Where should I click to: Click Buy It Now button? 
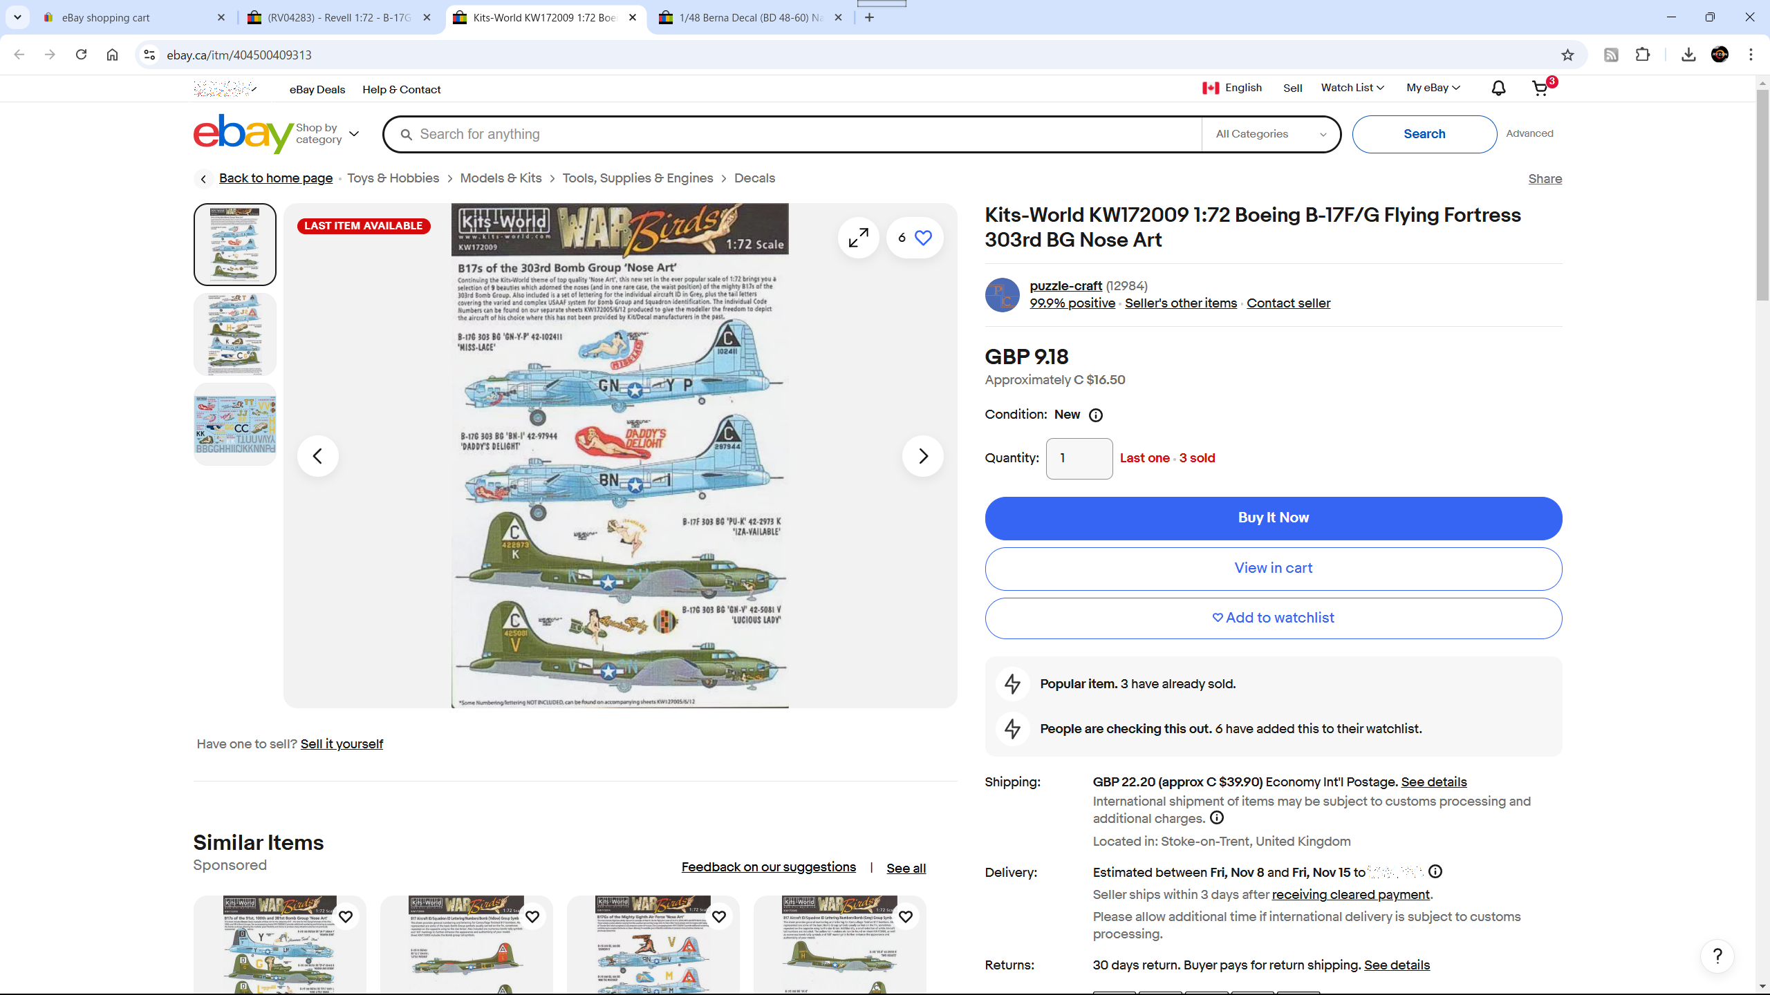pyautogui.click(x=1273, y=518)
